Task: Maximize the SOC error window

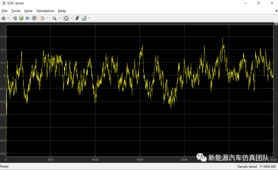Action: pos(258,3)
